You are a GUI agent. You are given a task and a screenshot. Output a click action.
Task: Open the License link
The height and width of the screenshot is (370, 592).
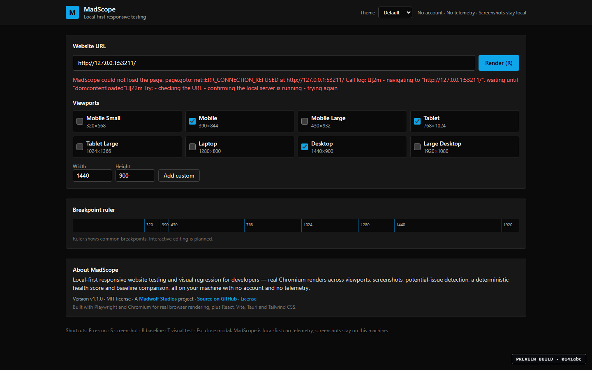tap(248, 299)
